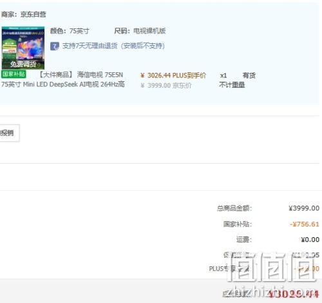Image resolution: width=322 pixels, height=303 pixels.
Task: Click the 国家补贴 discount amount -¥756.61
Action: [x=305, y=224]
